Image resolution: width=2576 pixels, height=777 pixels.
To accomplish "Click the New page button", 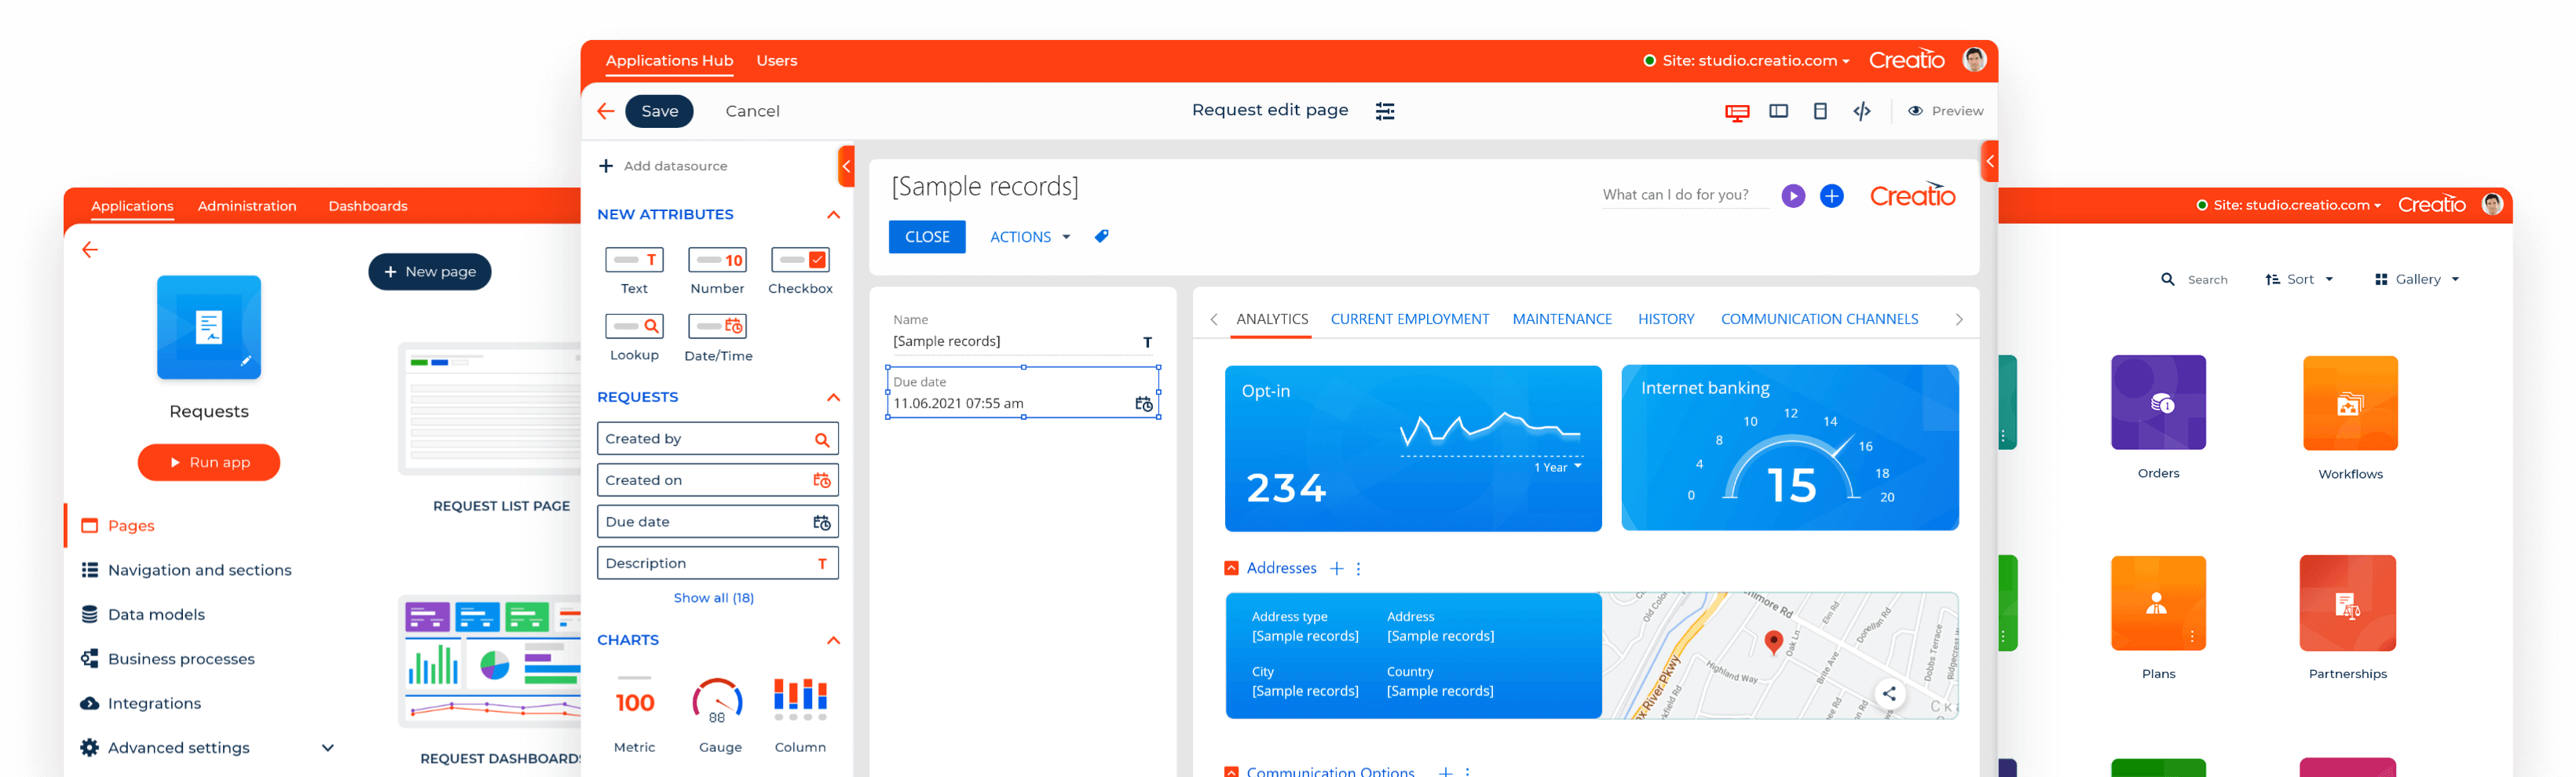I will coord(429,272).
